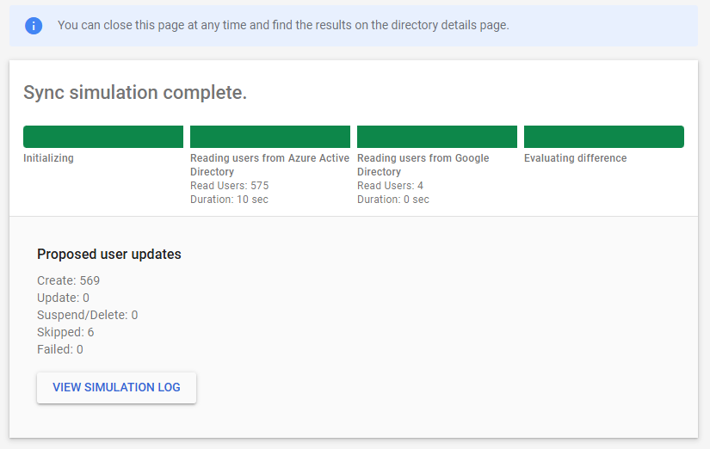Click 'Reading users from Google Directory' label
Image resolution: width=710 pixels, height=449 pixels.
click(x=423, y=164)
